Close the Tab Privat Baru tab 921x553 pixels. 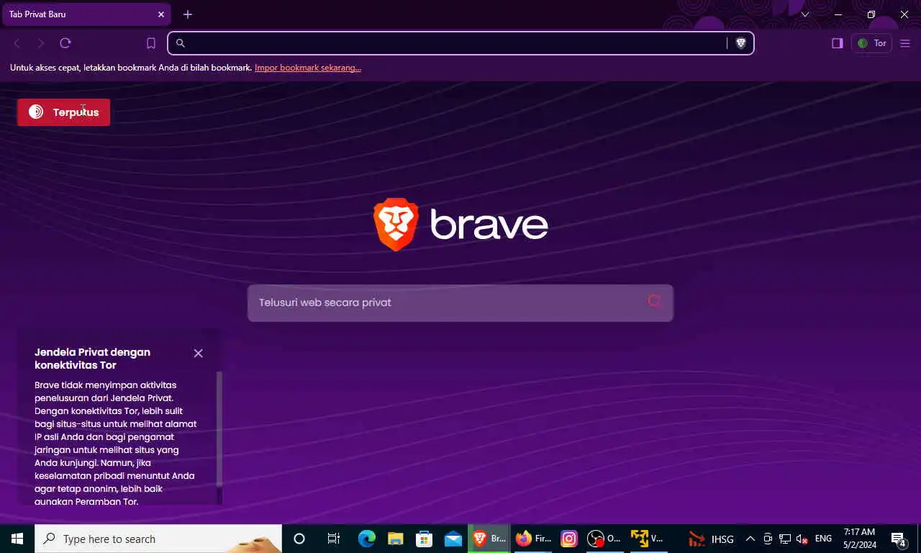coord(161,14)
